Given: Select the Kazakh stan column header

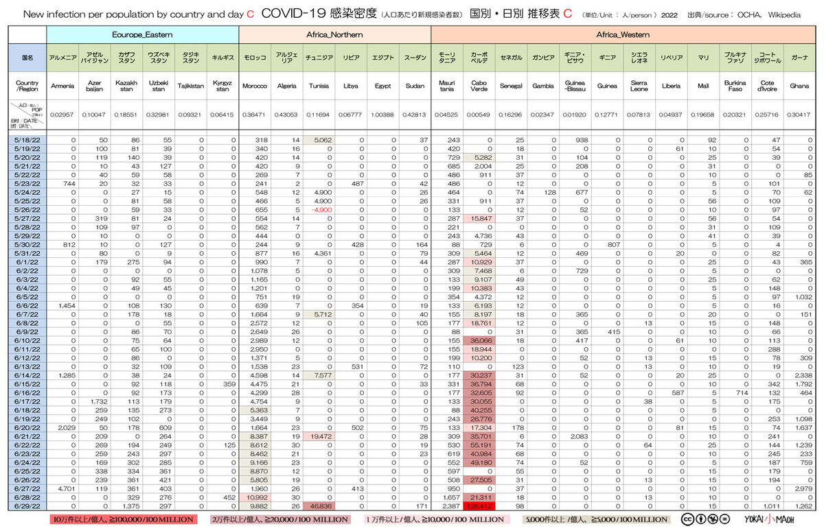Looking at the screenshot, I should [x=127, y=86].
